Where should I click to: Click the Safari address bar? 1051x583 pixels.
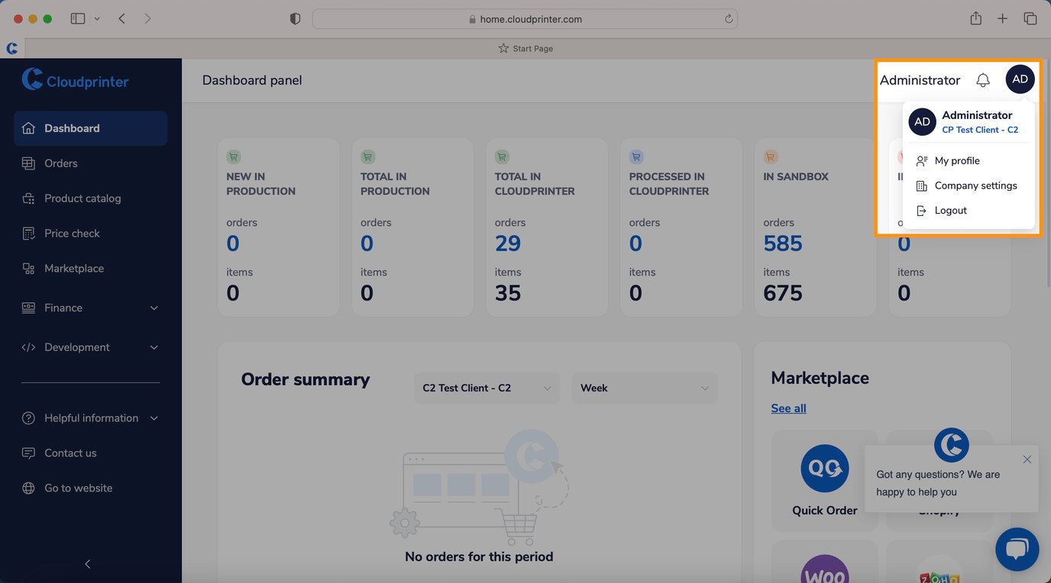pos(524,19)
